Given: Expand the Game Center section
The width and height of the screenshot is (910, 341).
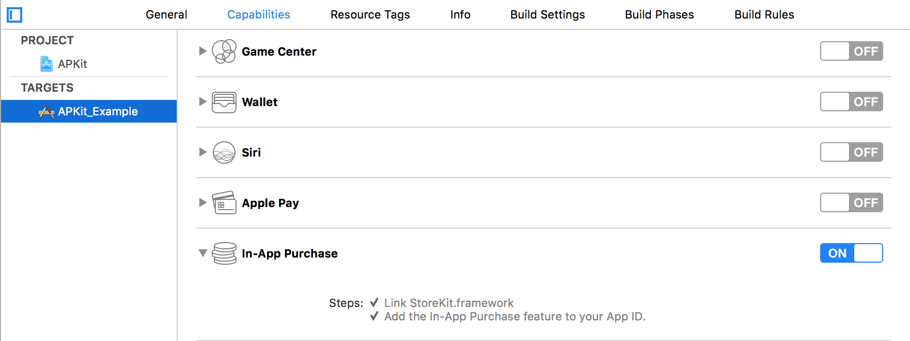Looking at the screenshot, I should click(x=203, y=52).
